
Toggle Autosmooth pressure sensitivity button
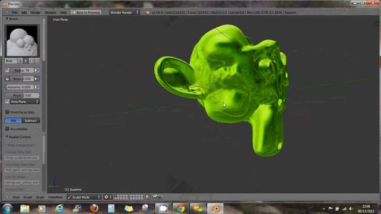pyautogui.click(x=36, y=87)
